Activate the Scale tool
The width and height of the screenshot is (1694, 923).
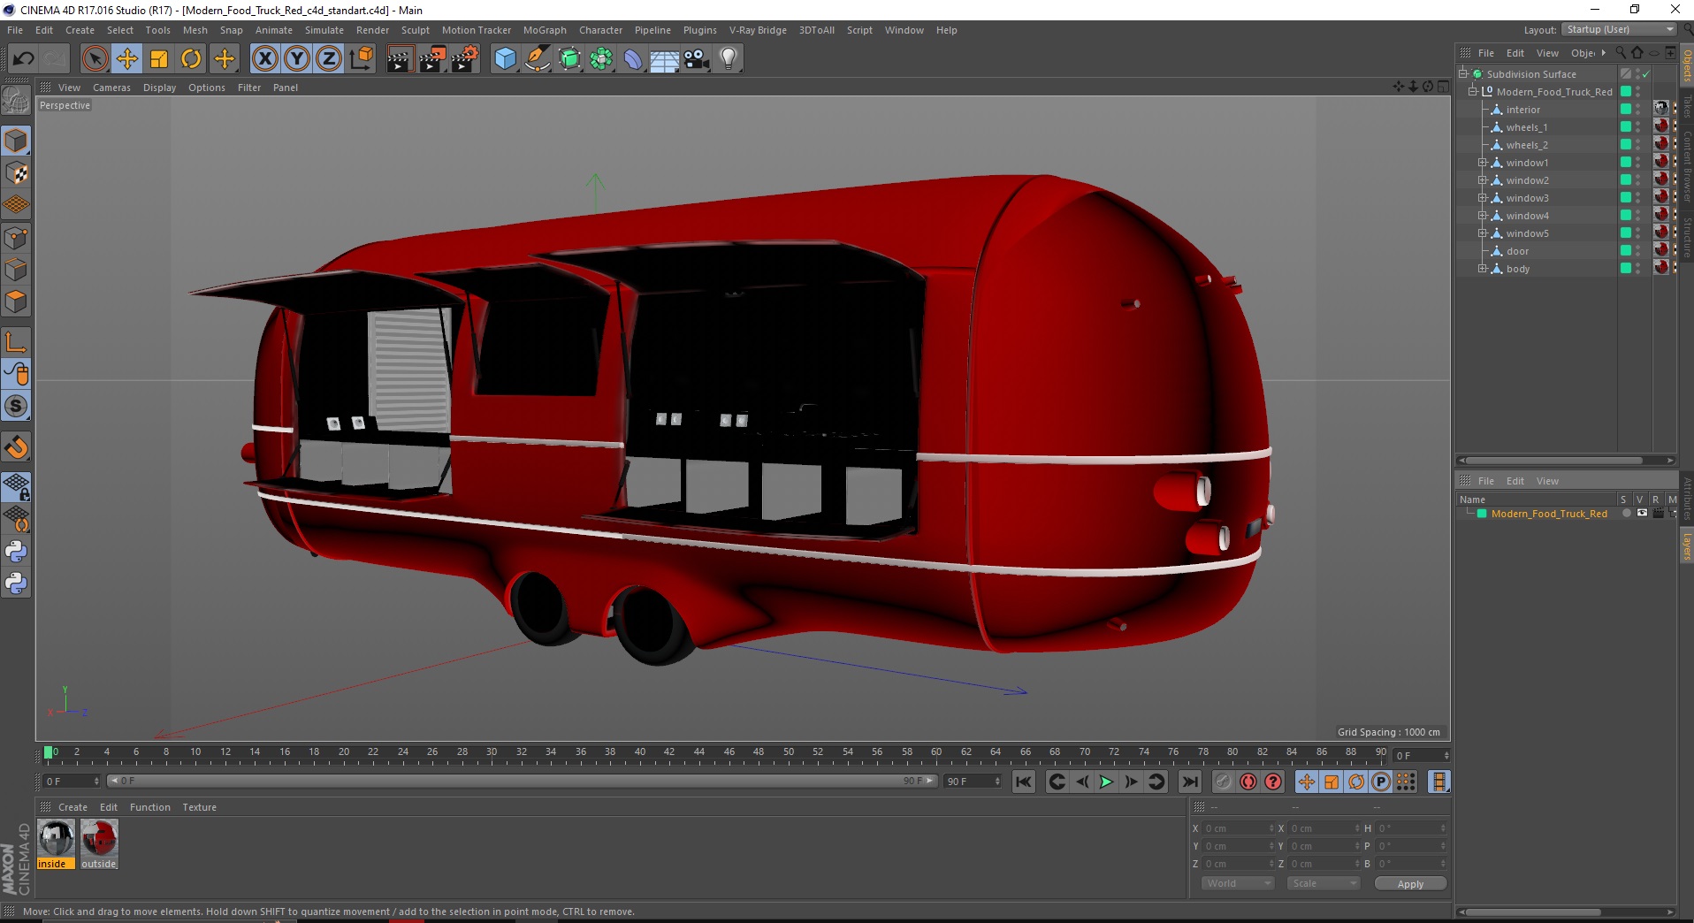click(x=159, y=59)
